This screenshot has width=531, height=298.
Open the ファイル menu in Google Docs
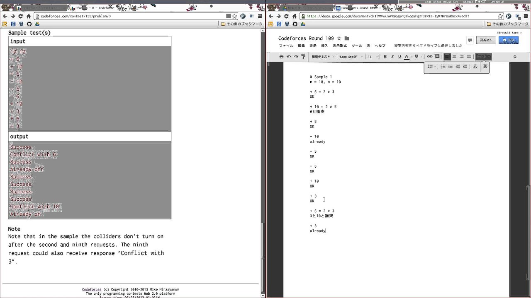click(286, 46)
